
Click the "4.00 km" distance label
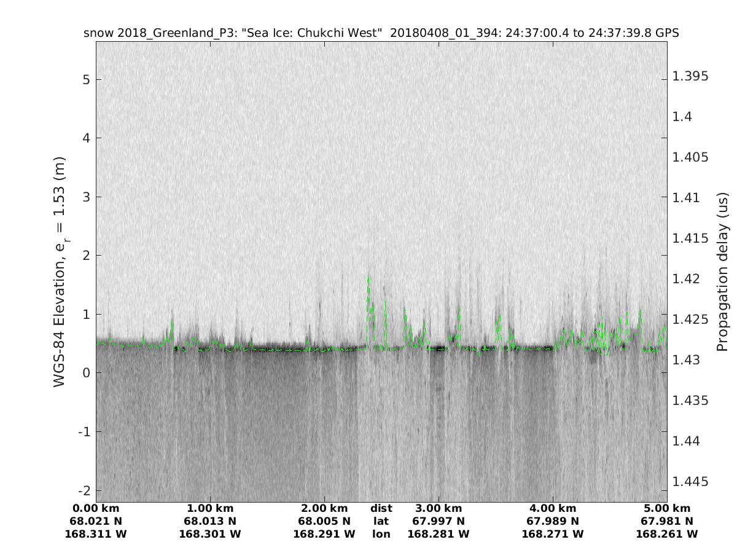click(553, 508)
